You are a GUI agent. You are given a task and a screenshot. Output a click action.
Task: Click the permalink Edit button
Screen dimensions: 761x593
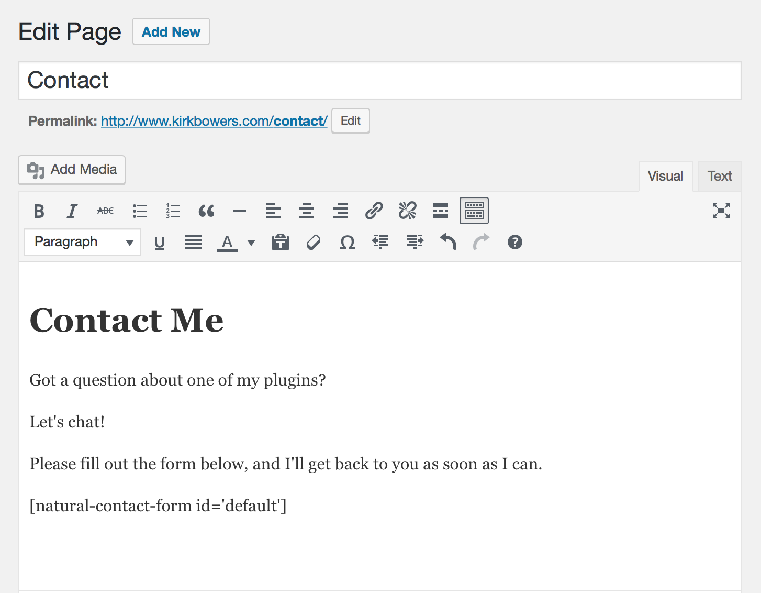(x=351, y=121)
